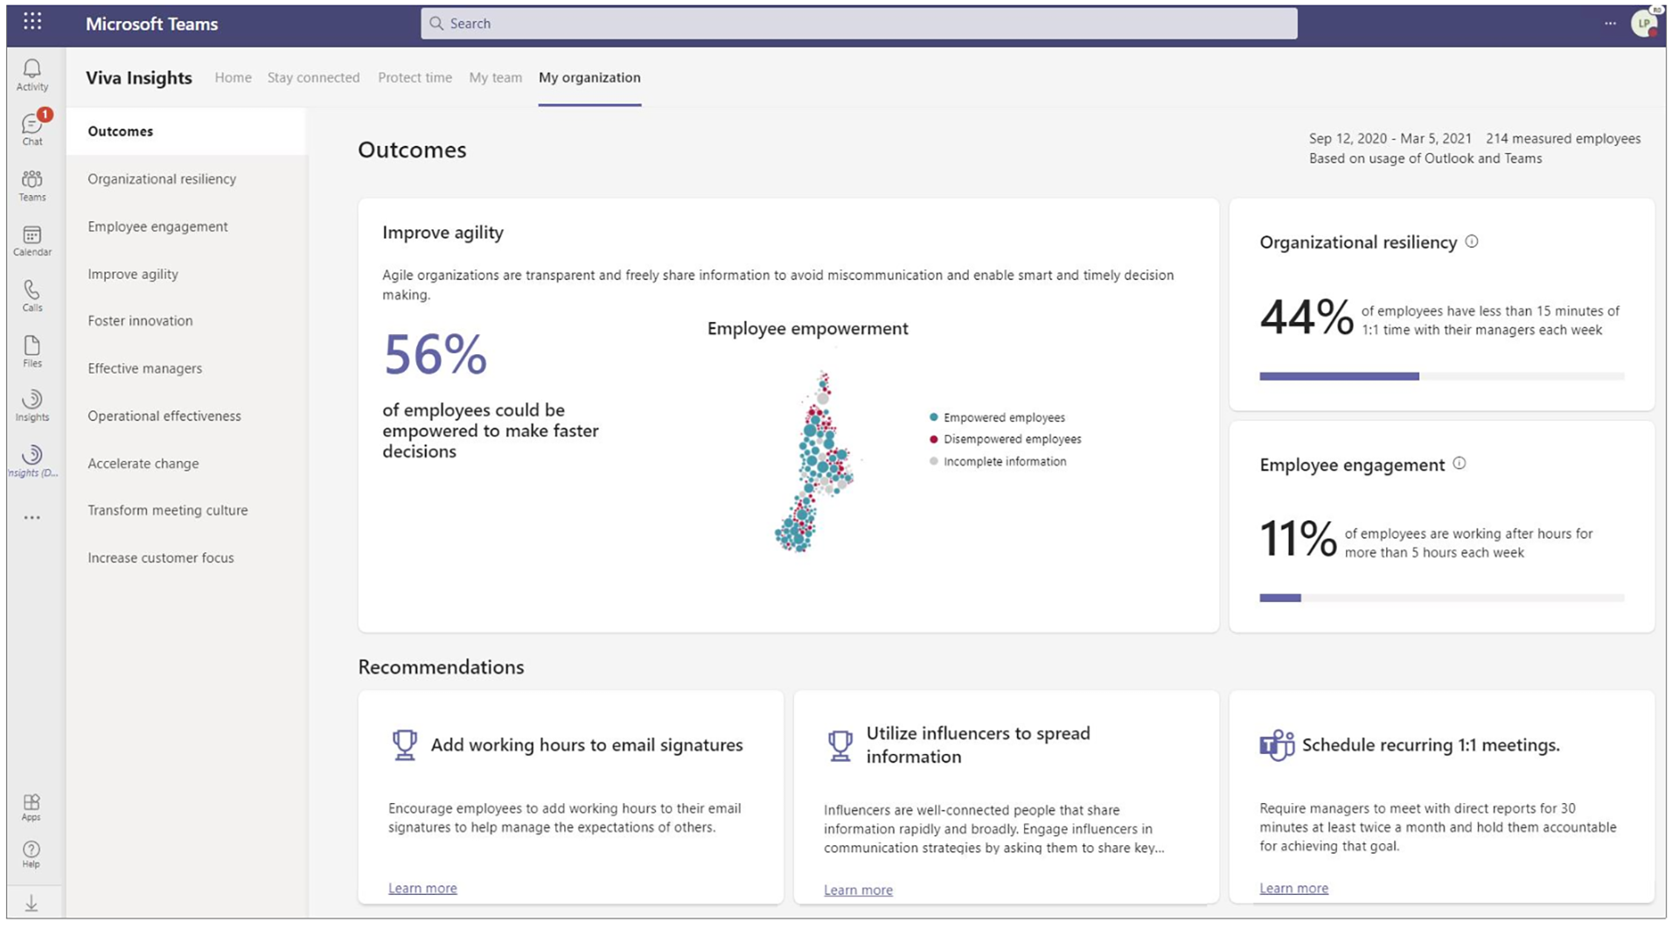Click the Employee engagement card heading
This screenshot has width=1679, height=929.
coord(1352,465)
